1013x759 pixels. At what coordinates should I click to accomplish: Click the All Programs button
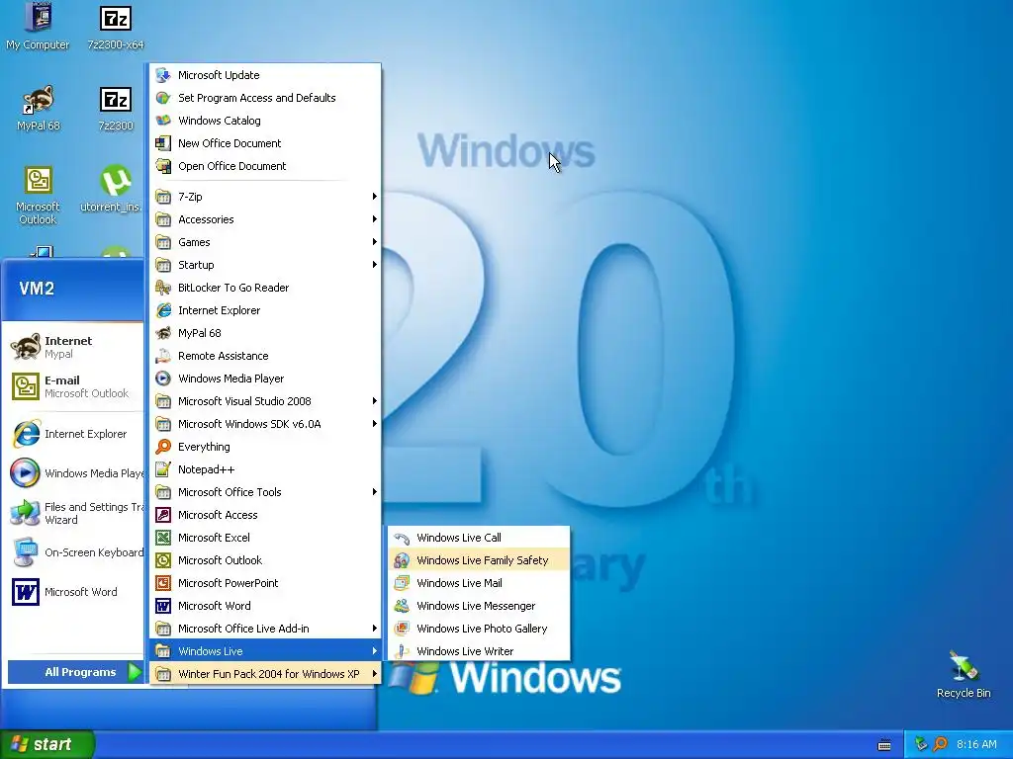(x=75, y=672)
